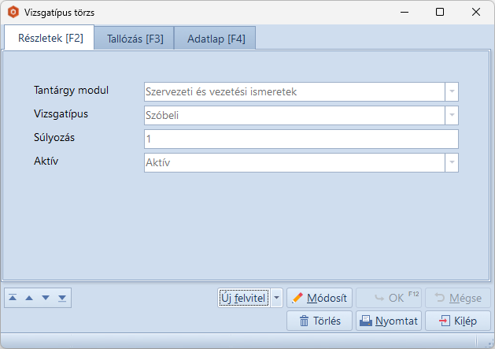Screen dimensions: 495x349
Task: Maximize the Vizsgatípus törzs window
Action: point(440,12)
